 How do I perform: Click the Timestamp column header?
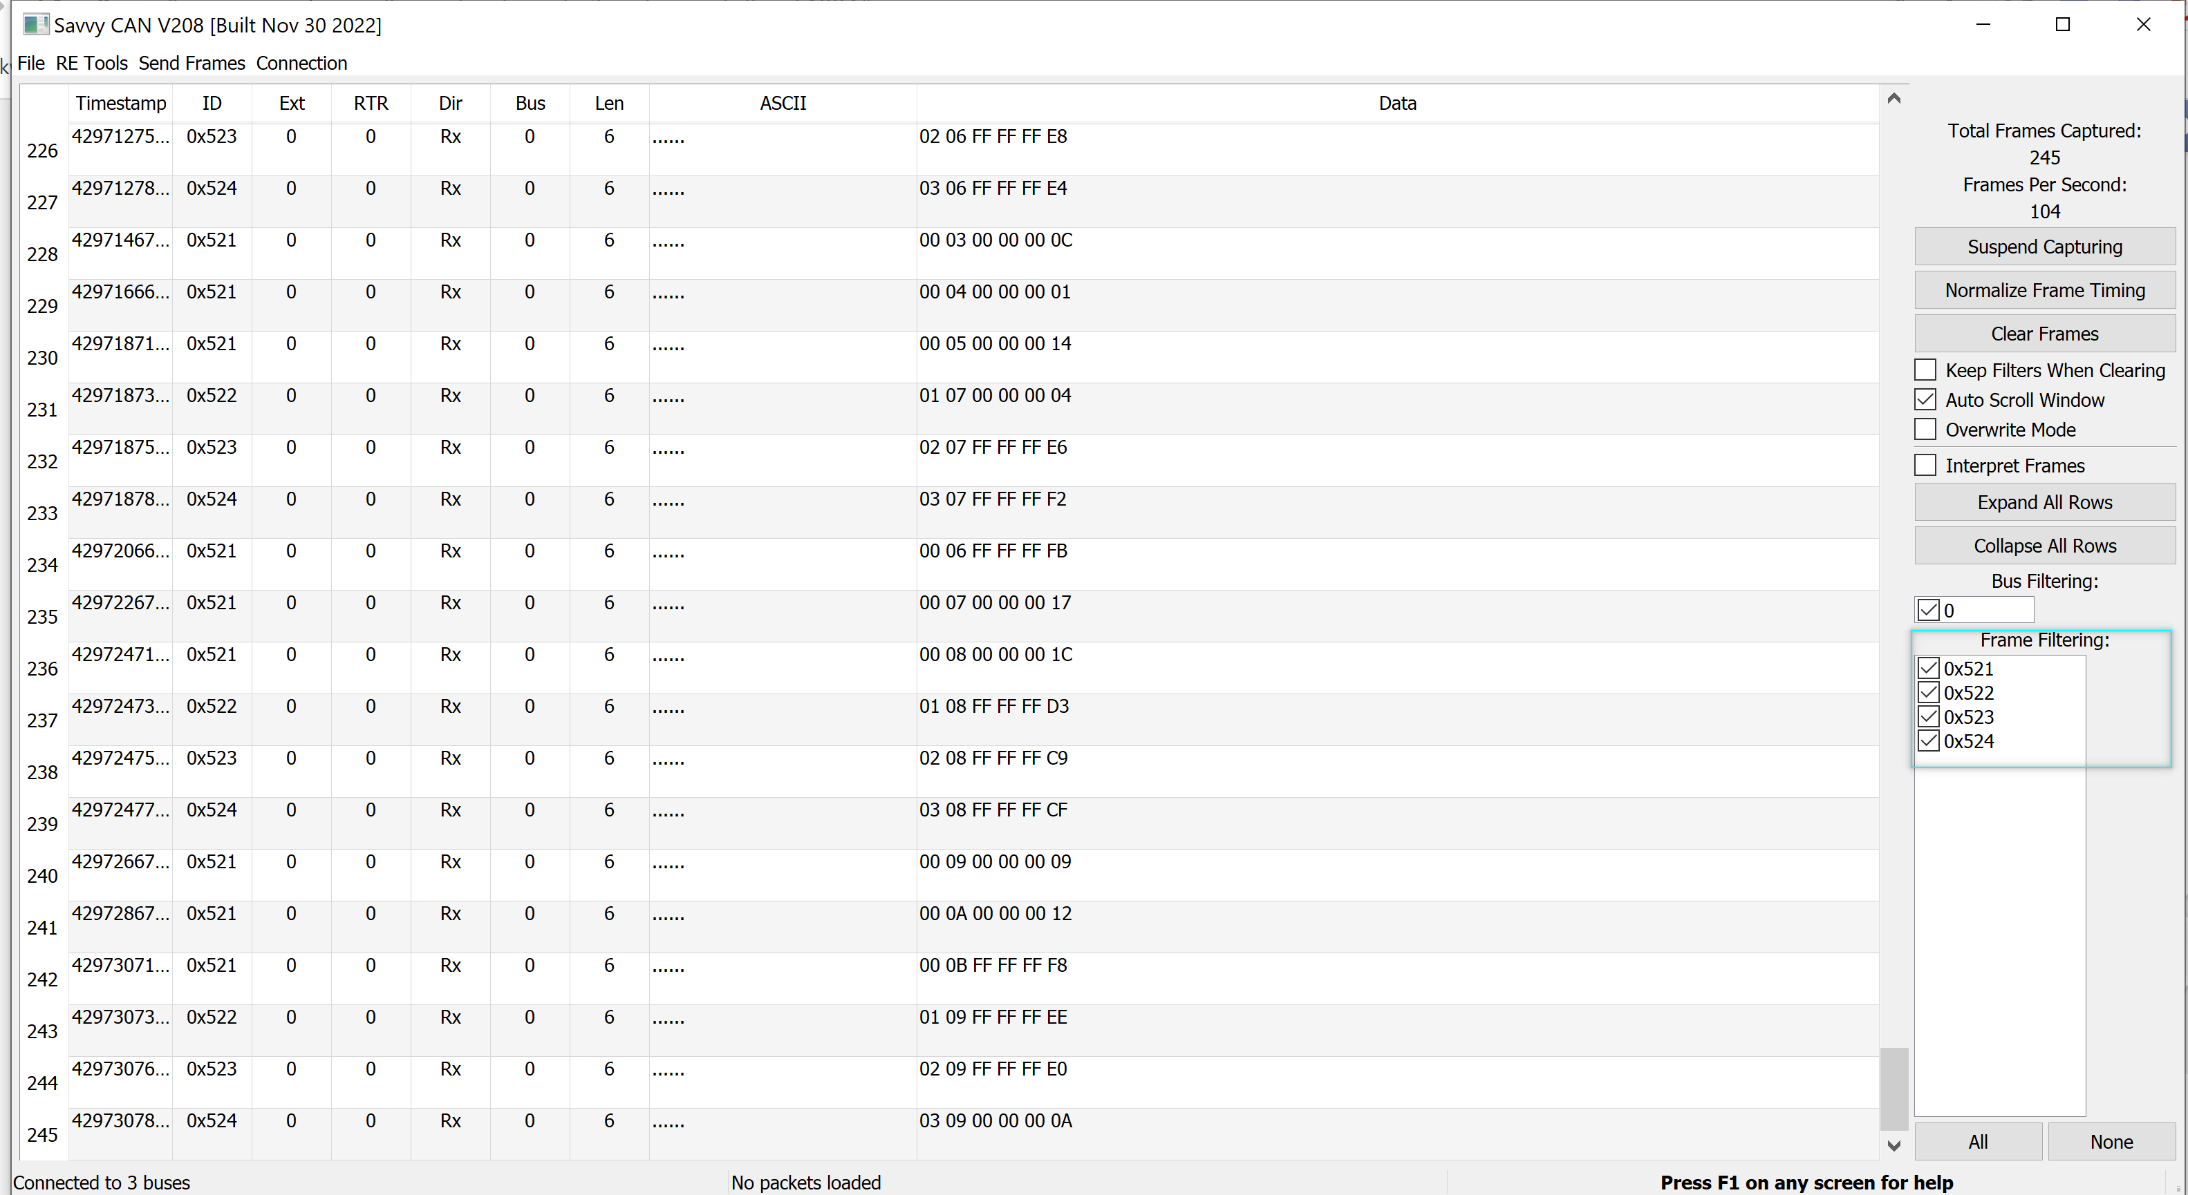click(x=120, y=104)
